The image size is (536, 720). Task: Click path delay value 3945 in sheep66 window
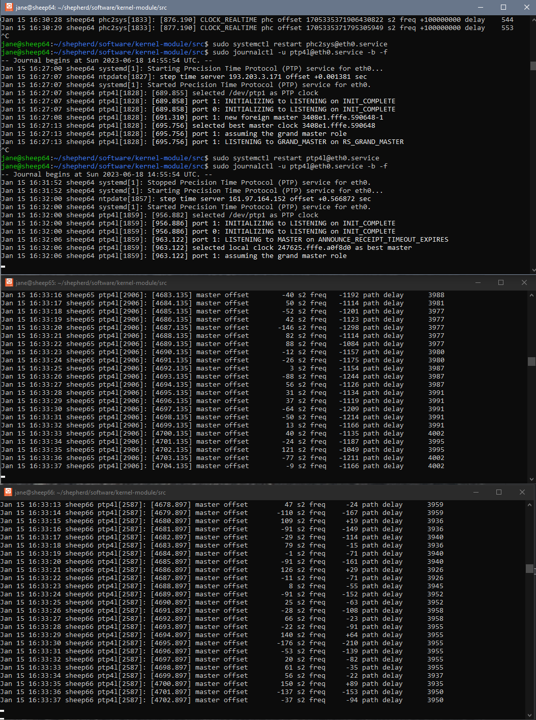tap(435, 586)
